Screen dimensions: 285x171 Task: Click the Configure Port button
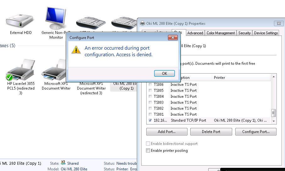(x=256, y=132)
